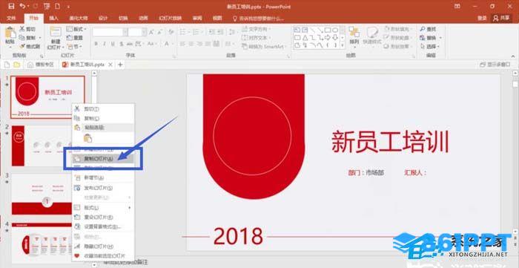Add a new document tab with plus
Screen dimensions: 519x268
click(x=120, y=65)
